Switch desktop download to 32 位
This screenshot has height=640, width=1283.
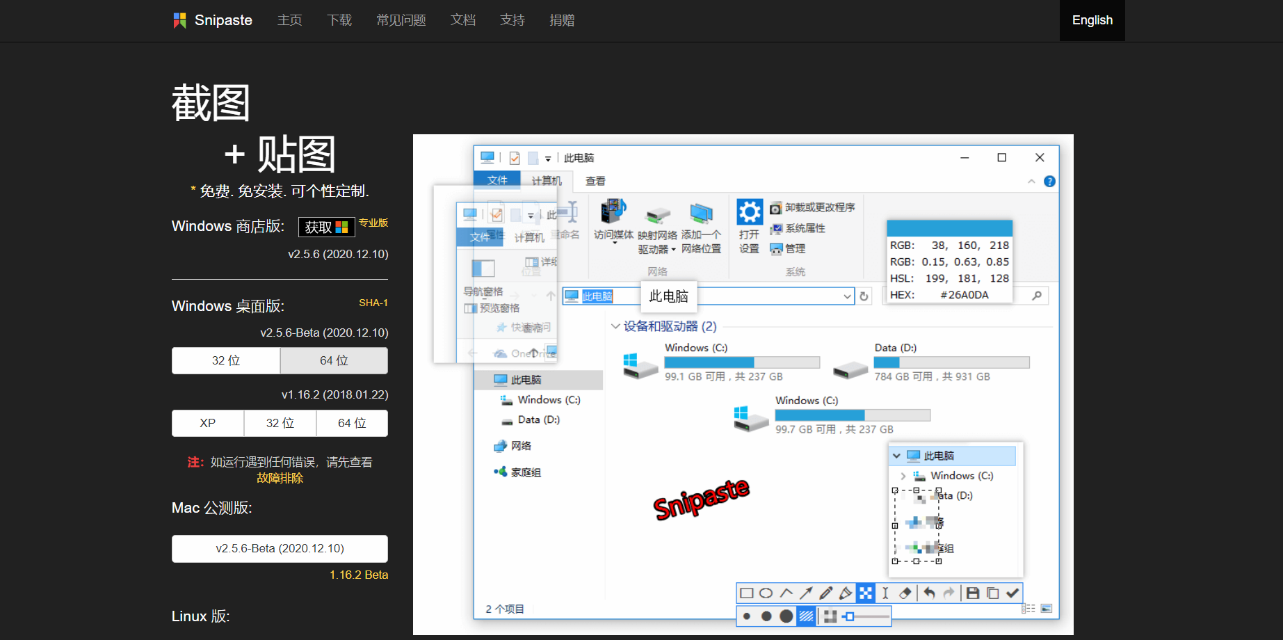coord(226,360)
